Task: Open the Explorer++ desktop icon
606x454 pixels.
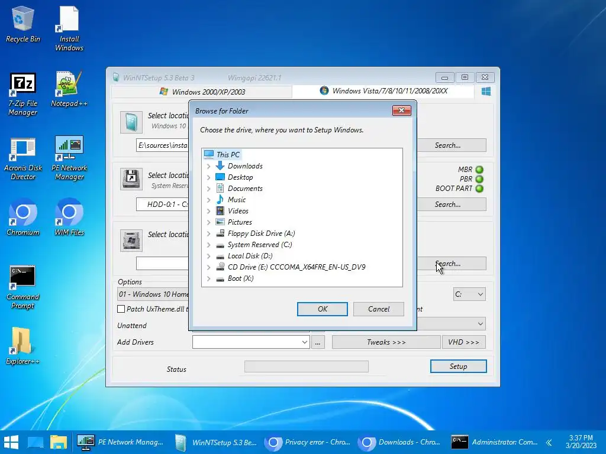Action: [x=23, y=346]
